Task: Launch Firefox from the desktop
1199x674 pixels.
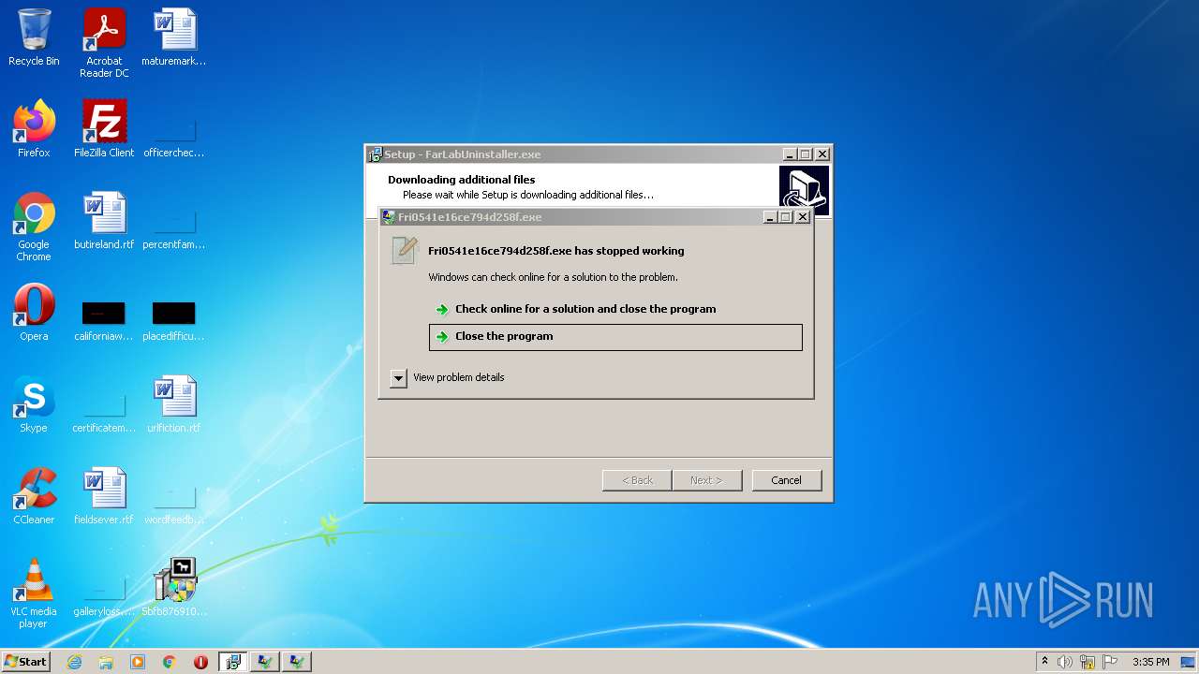Action: coord(34,129)
